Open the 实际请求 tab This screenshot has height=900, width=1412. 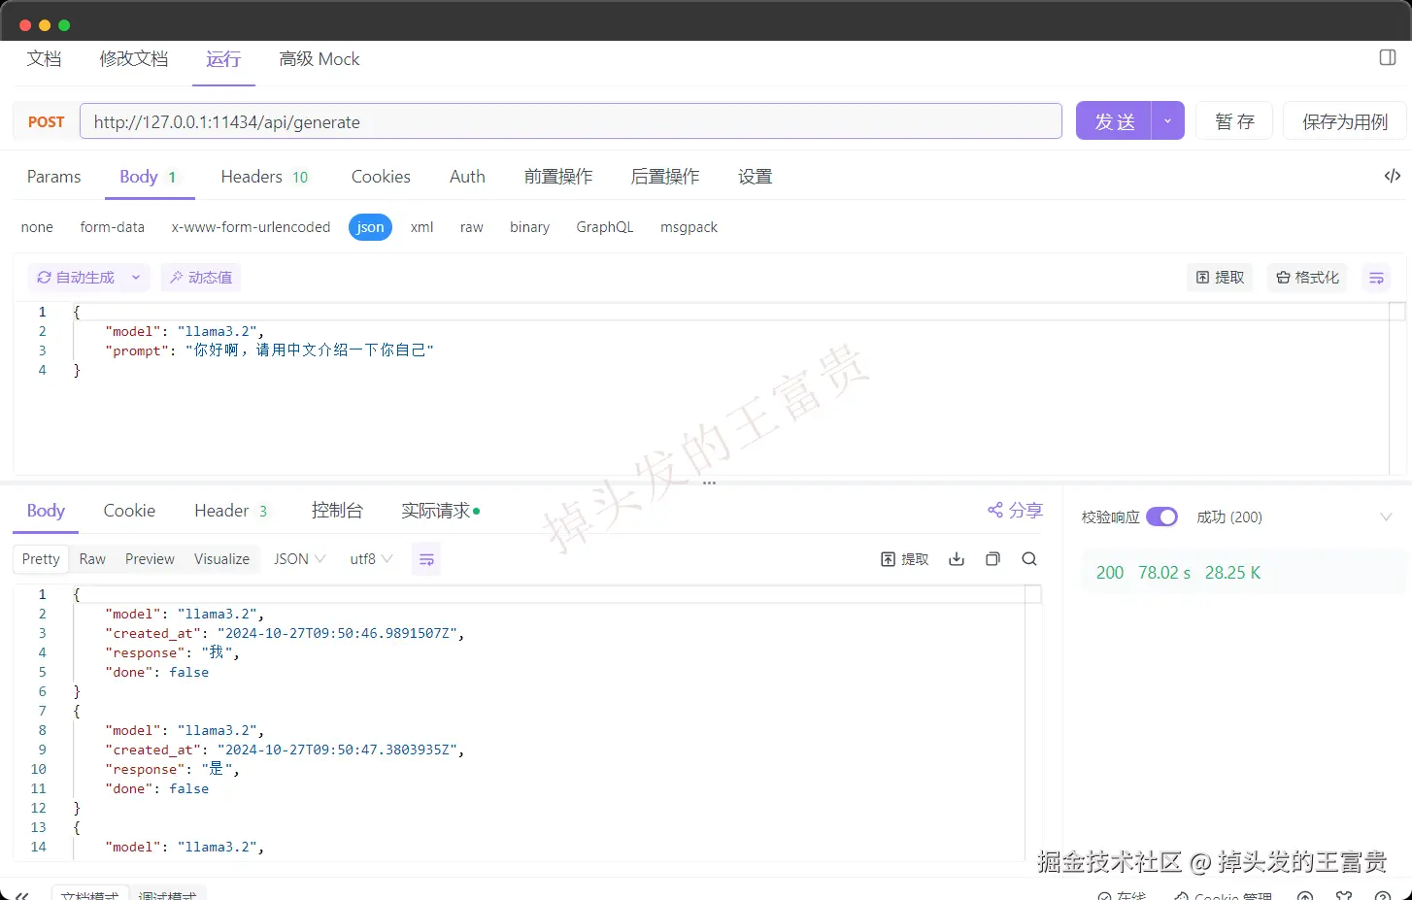(440, 511)
